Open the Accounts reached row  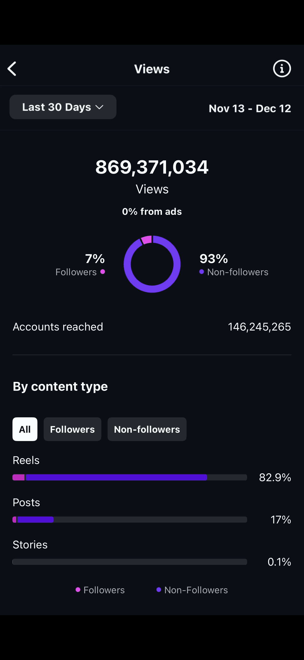point(152,327)
